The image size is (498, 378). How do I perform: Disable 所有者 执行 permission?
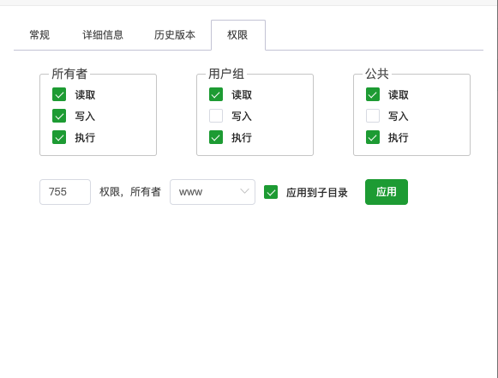pyautogui.click(x=59, y=137)
